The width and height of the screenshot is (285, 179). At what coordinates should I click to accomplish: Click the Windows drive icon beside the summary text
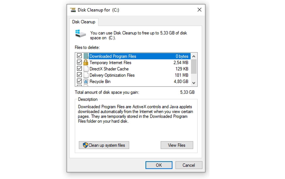[x=80, y=34]
